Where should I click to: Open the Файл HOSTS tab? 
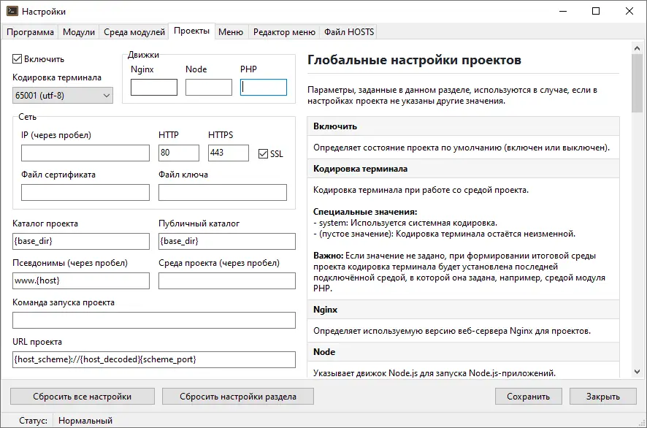(x=349, y=32)
